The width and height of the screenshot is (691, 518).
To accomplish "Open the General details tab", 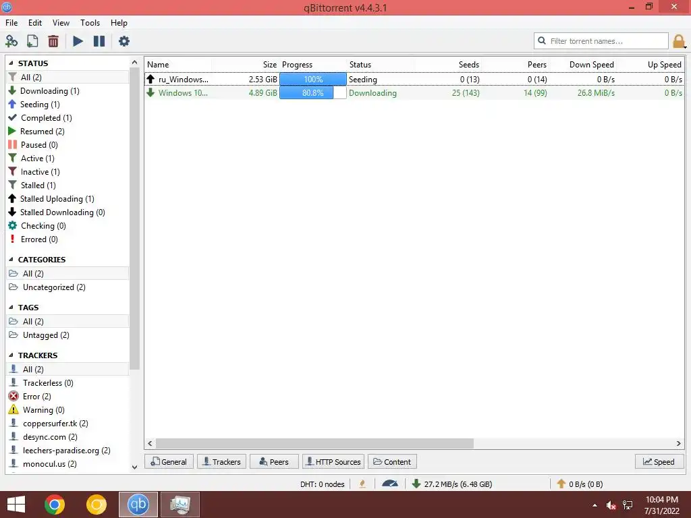I will click(169, 461).
